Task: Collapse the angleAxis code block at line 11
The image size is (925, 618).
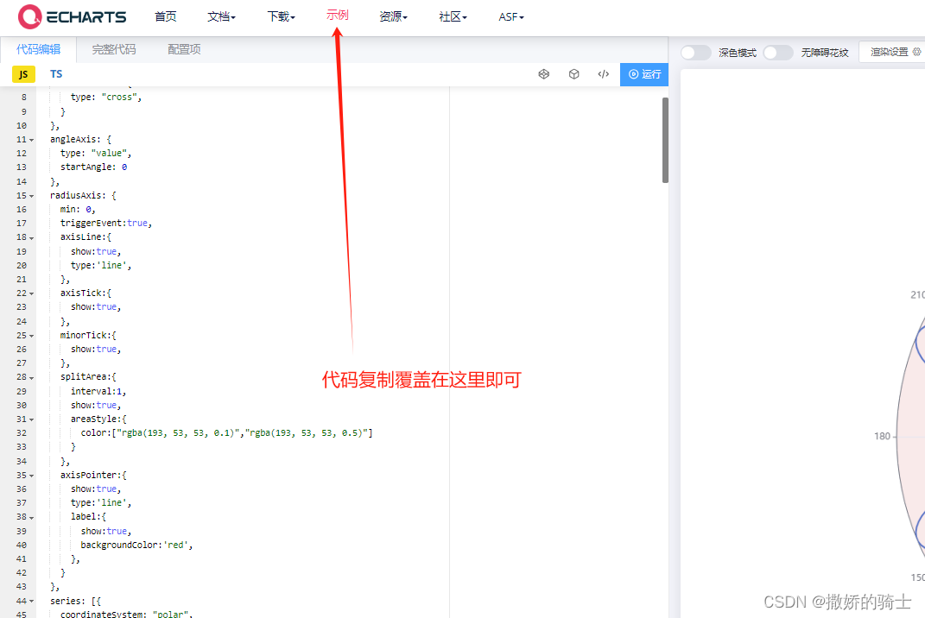Action: pos(29,139)
